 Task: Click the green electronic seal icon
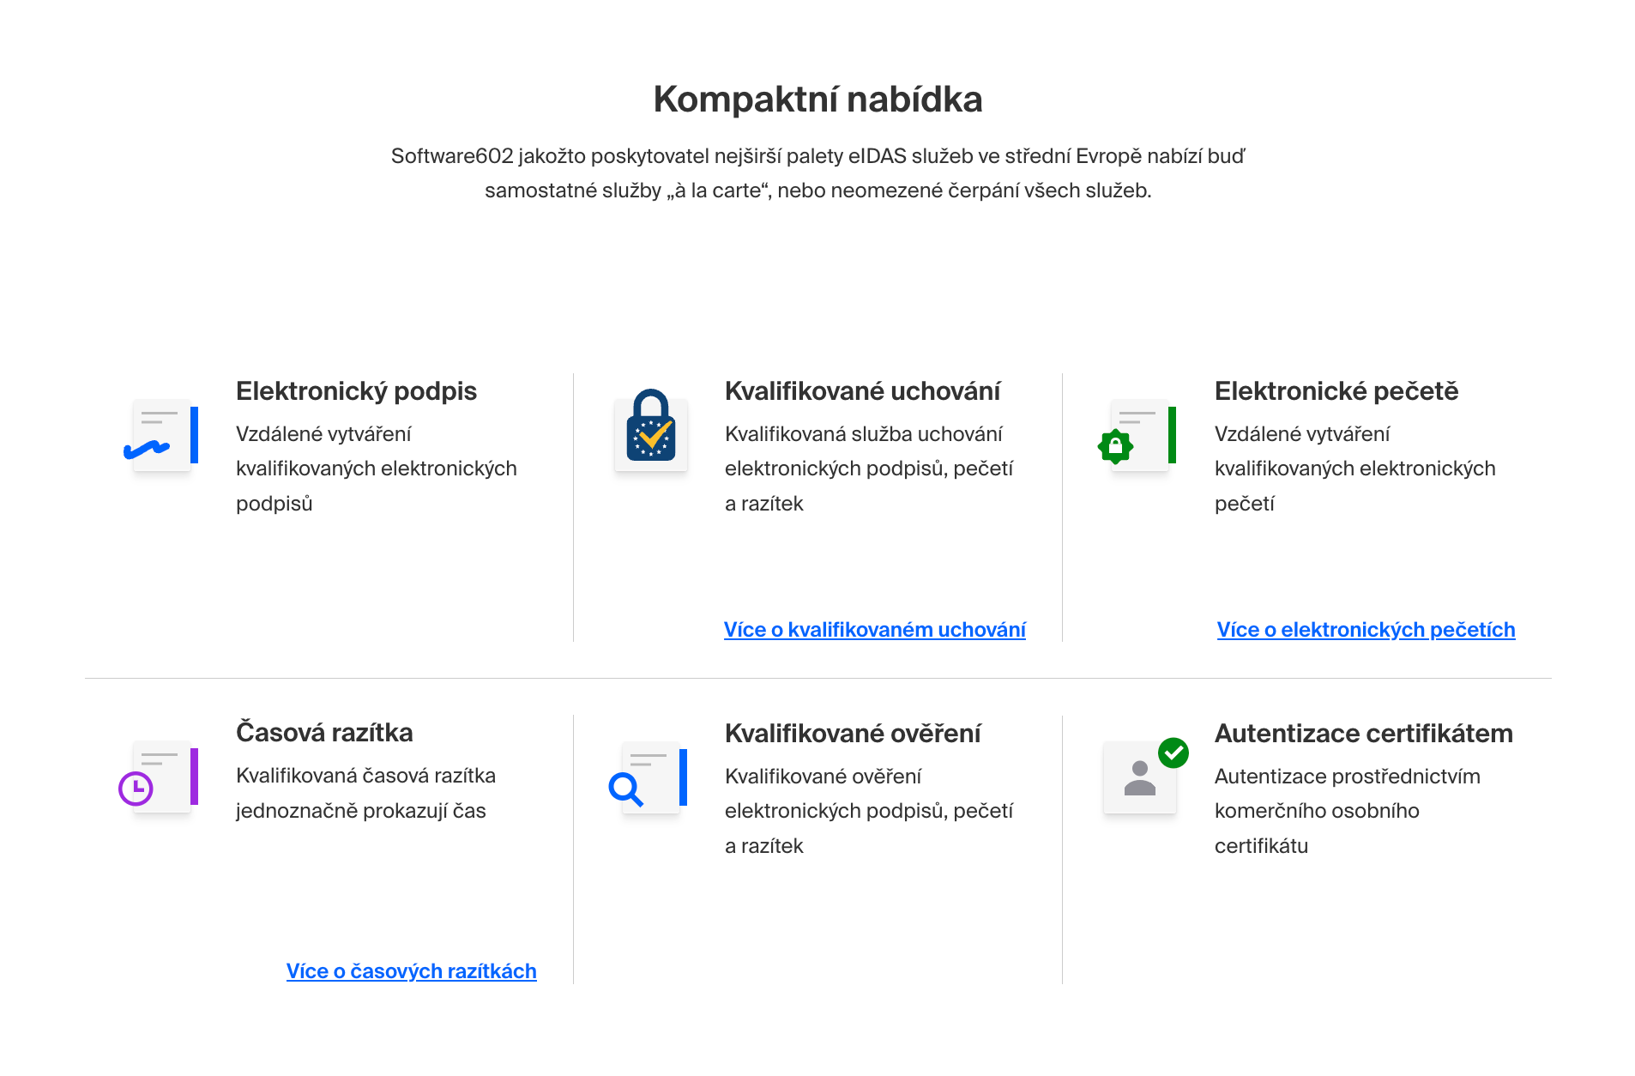pos(1138,436)
